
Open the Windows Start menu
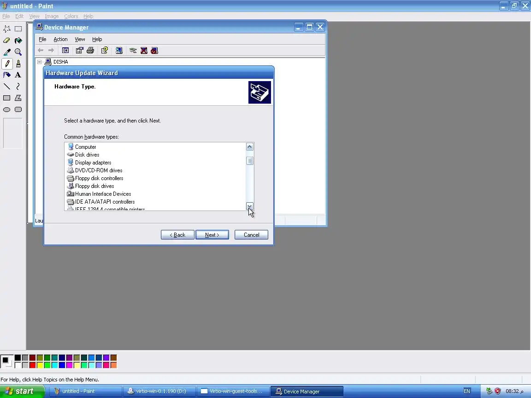point(22,391)
